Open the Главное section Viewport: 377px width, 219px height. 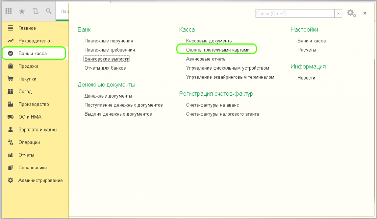pos(27,28)
